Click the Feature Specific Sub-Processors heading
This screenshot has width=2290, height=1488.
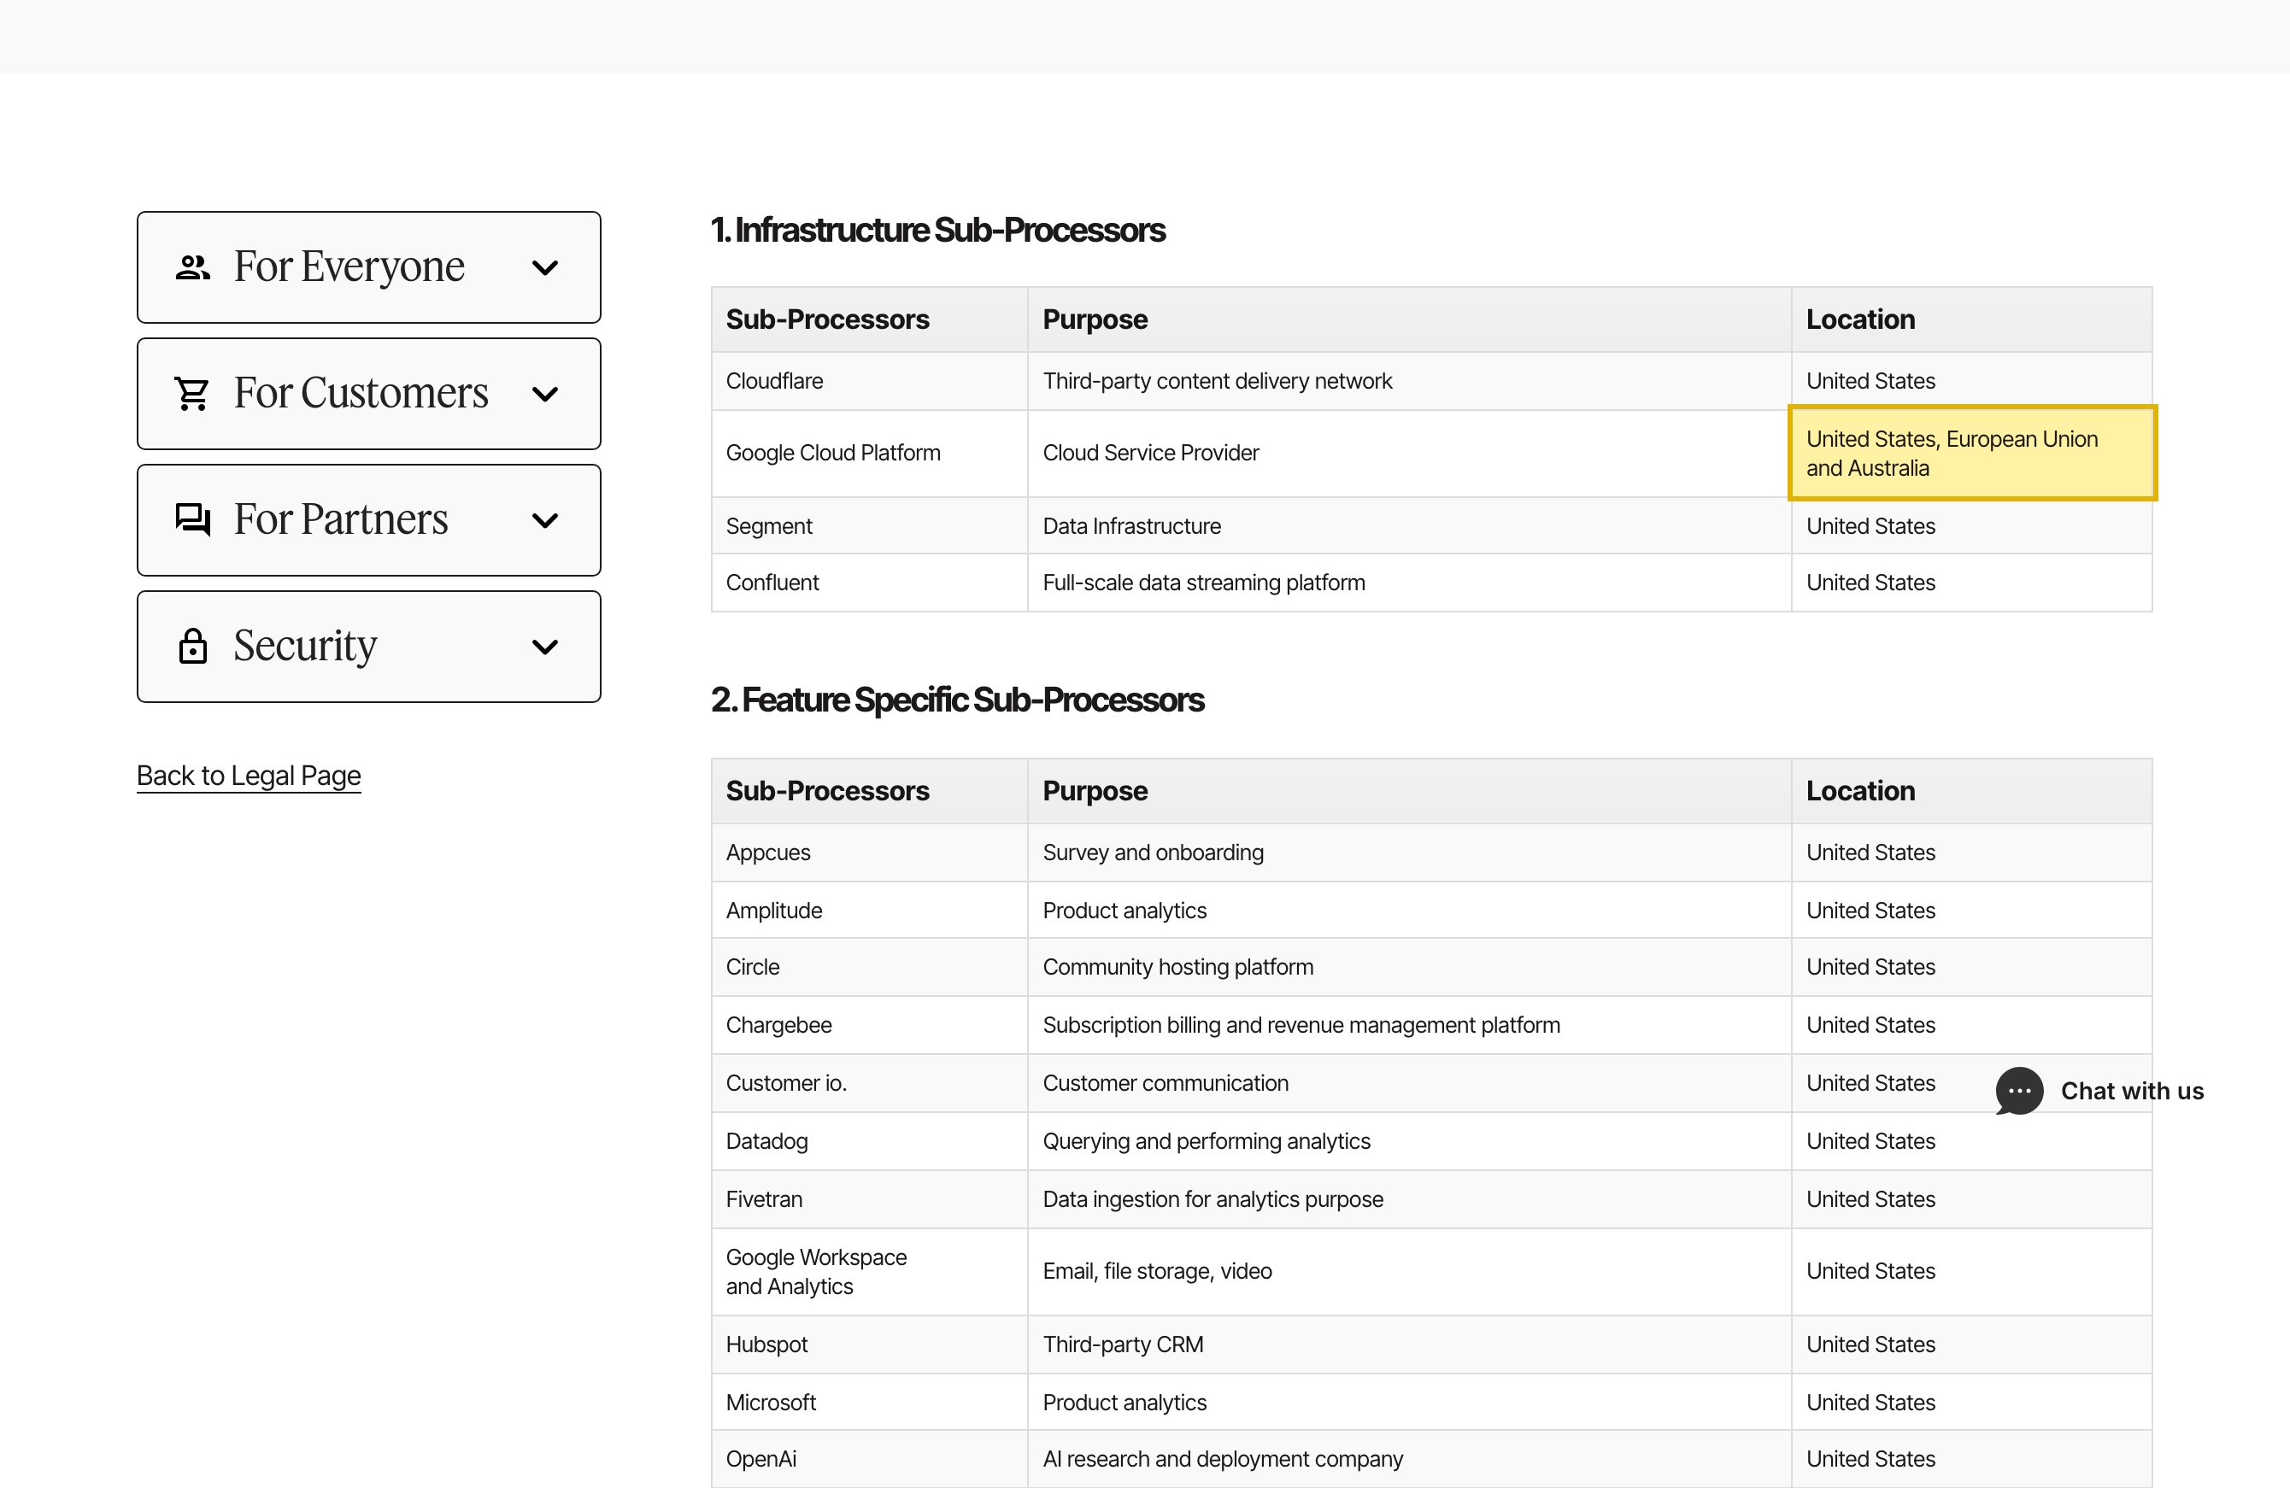957,700
